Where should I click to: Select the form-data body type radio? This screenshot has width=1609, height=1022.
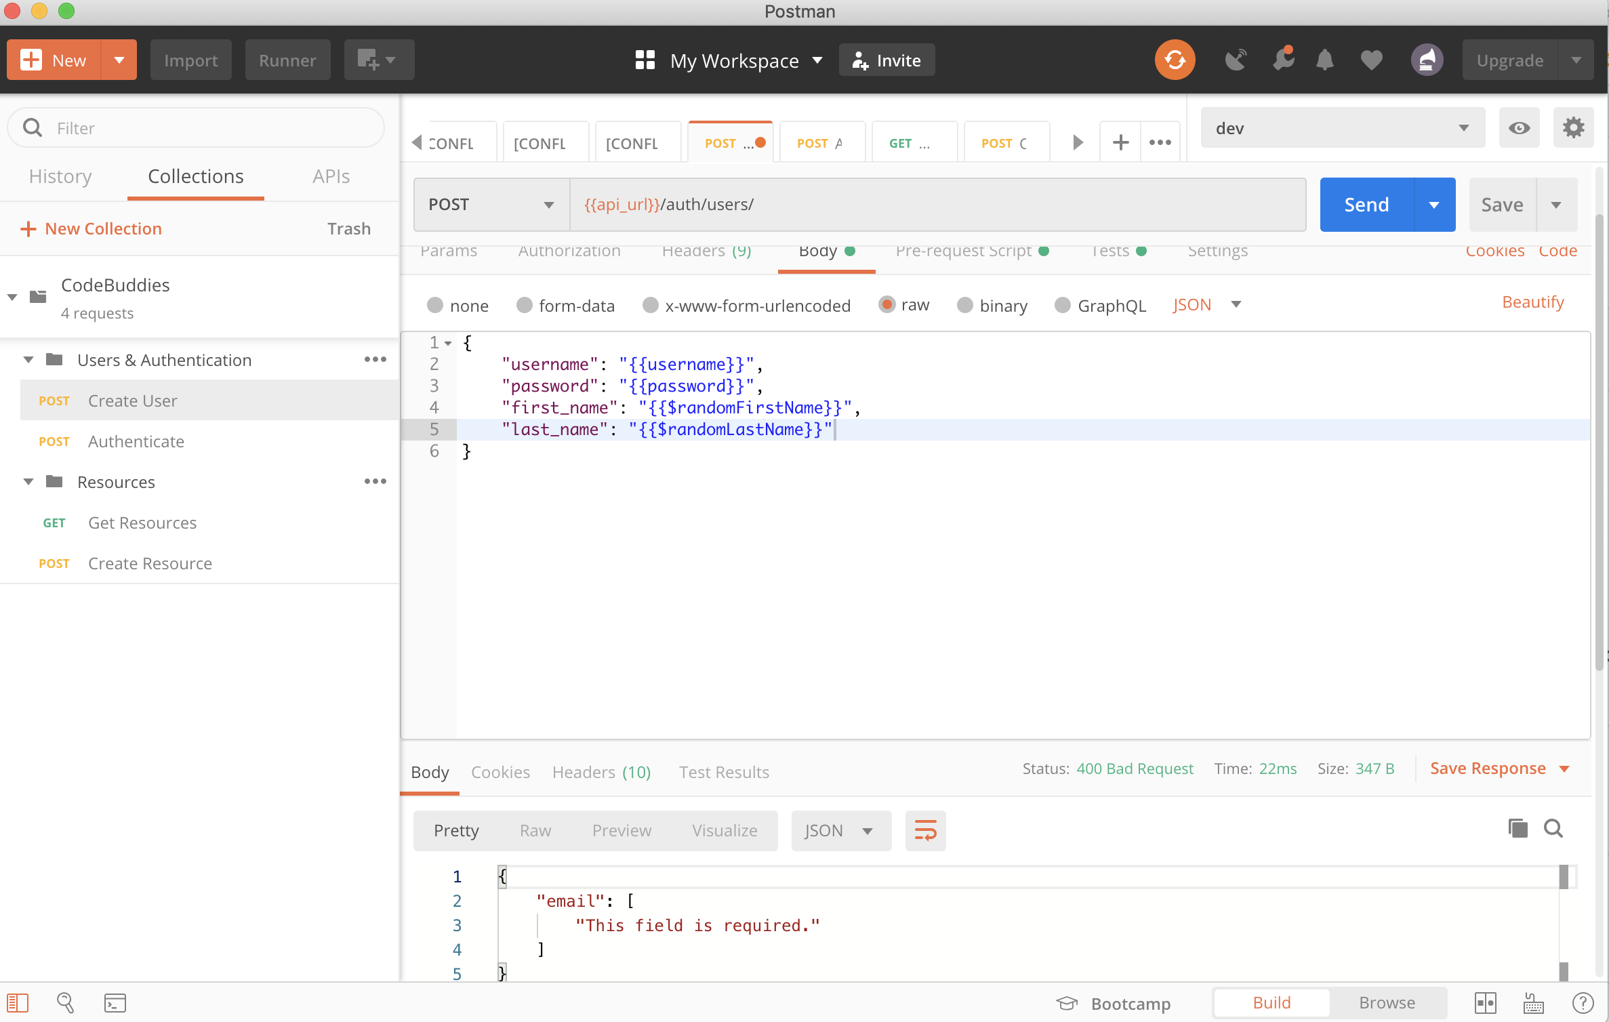(x=524, y=306)
